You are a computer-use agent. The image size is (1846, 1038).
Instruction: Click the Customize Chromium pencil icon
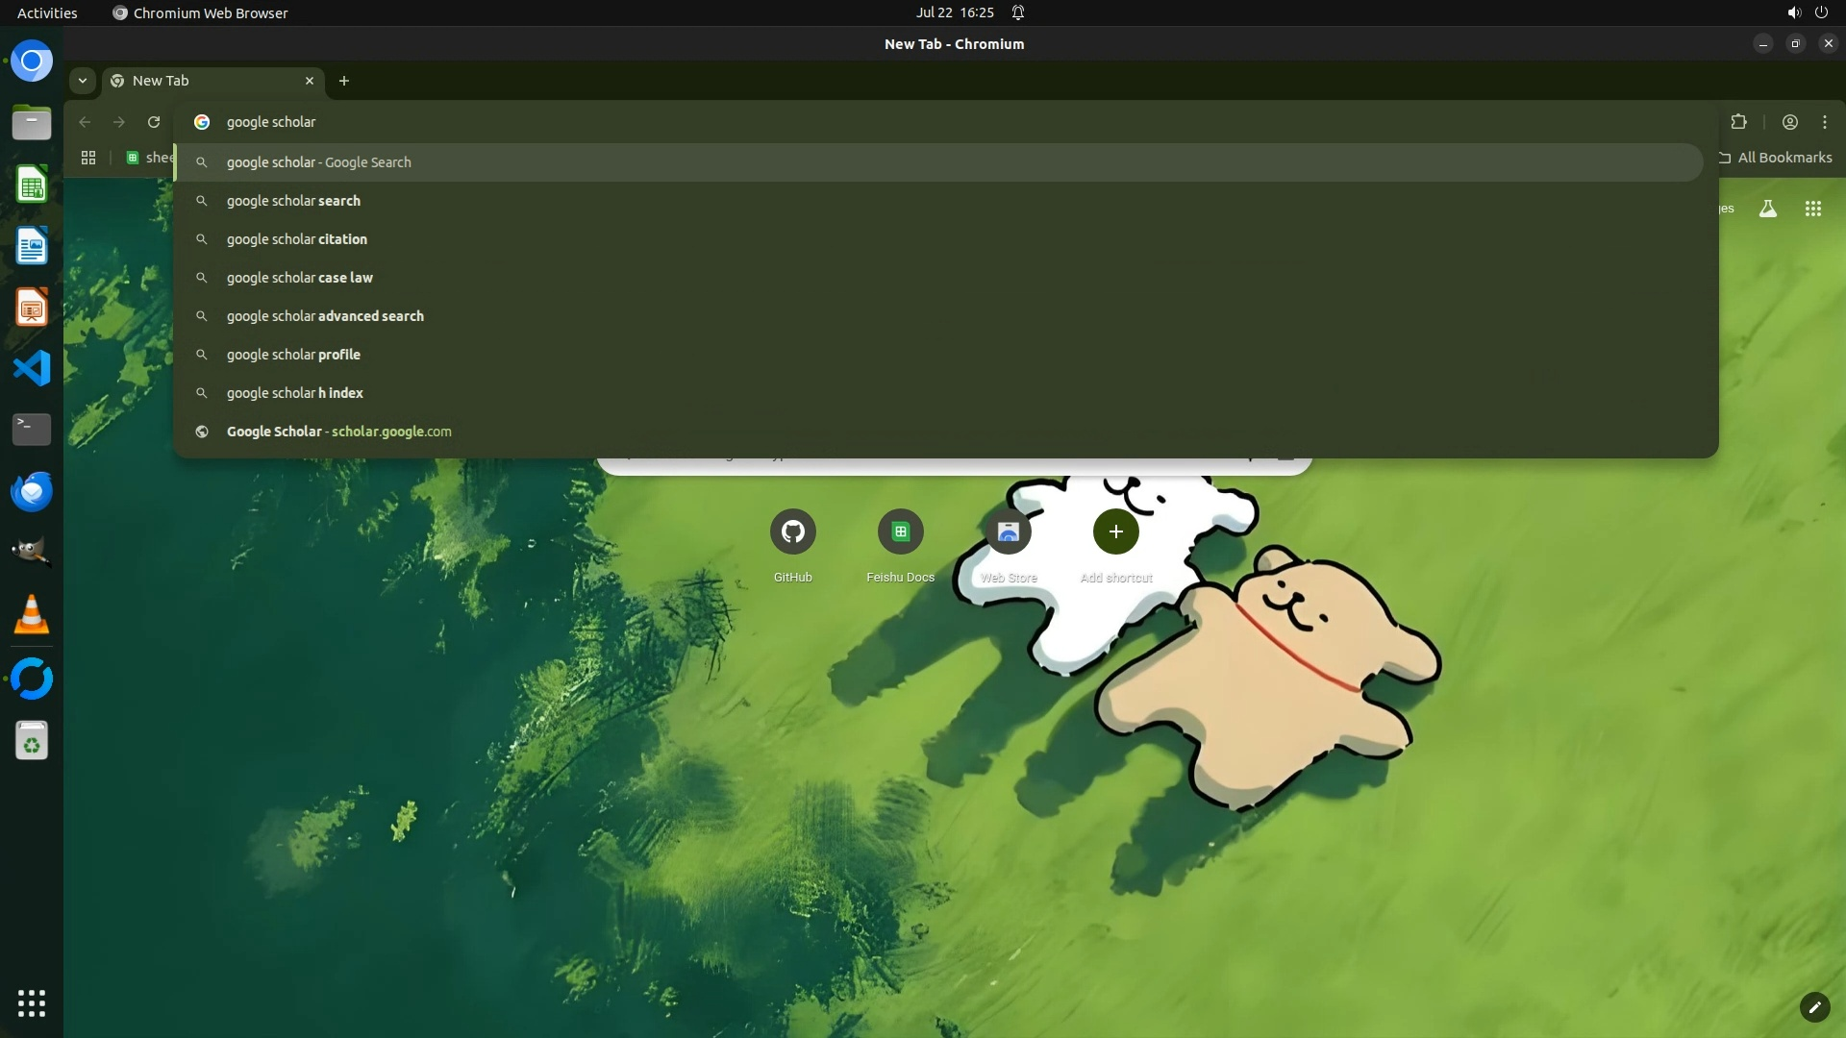1813,1006
